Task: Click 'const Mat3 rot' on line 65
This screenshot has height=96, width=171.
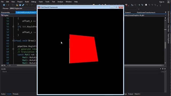Action: [26, 55]
